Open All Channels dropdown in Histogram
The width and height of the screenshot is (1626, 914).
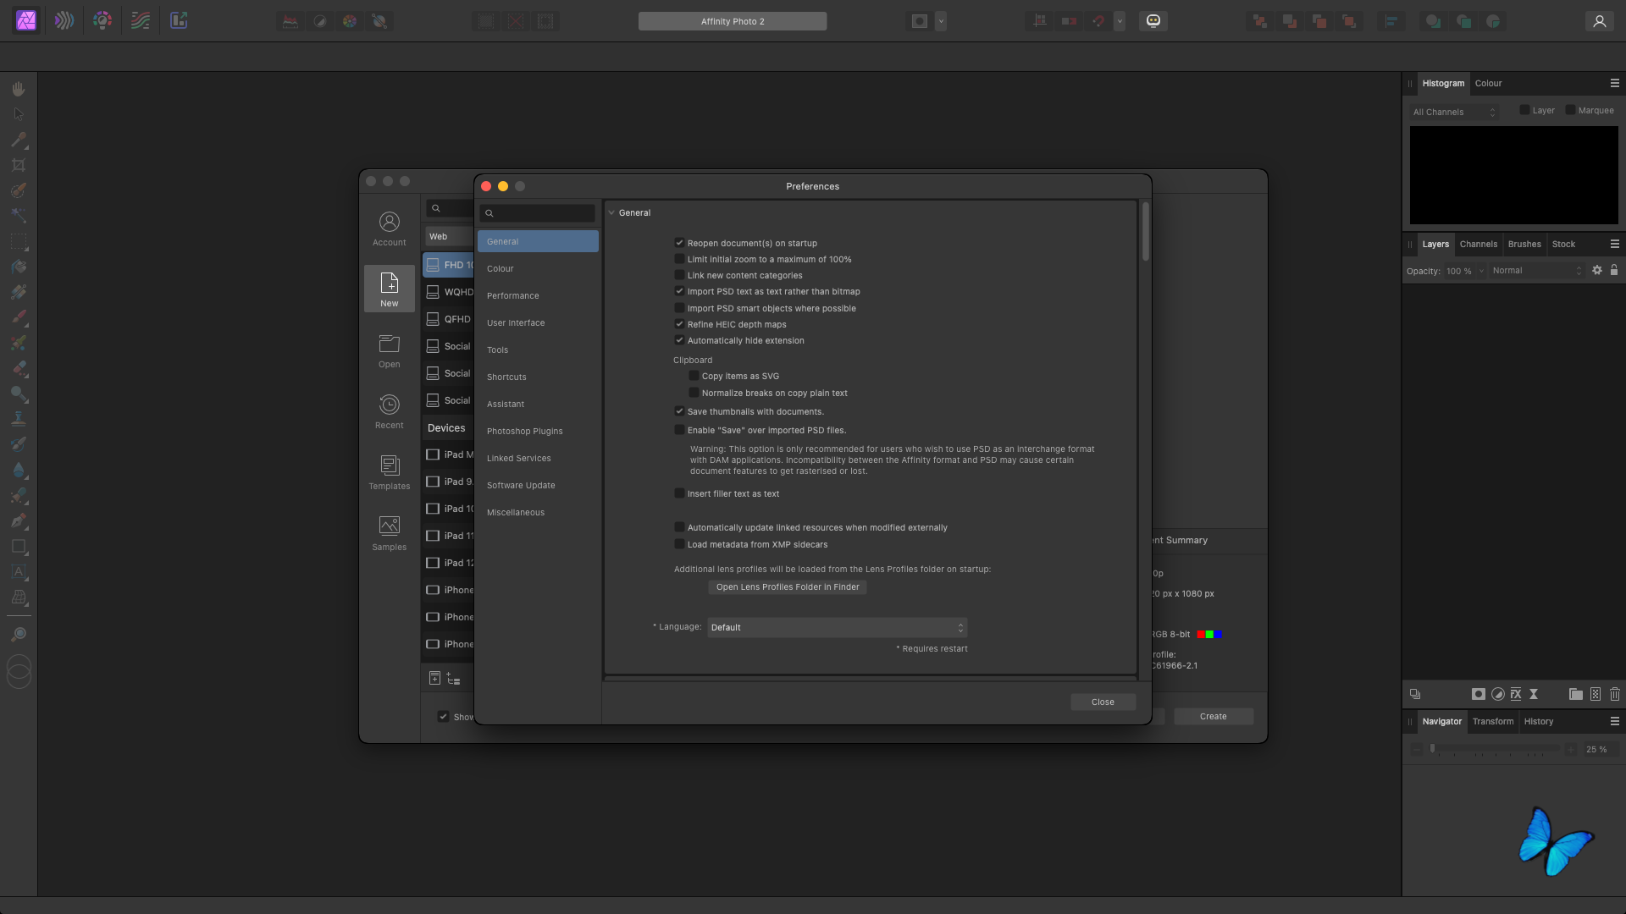coord(1454,112)
